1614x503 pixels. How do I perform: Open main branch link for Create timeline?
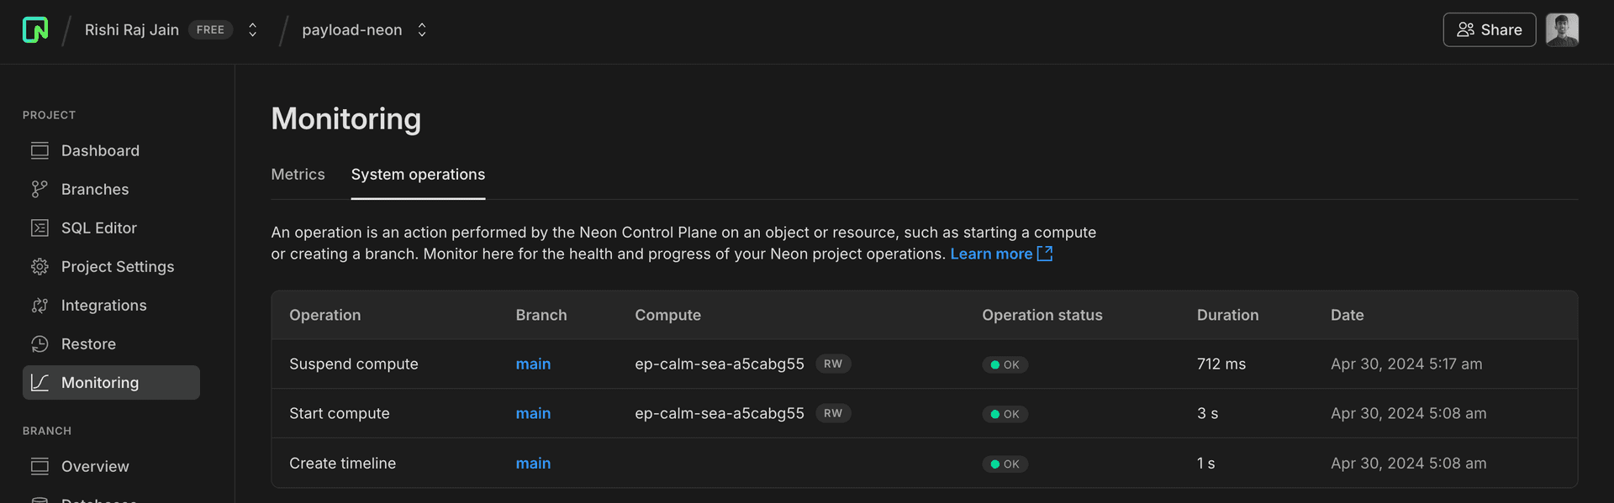(x=533, y=463)
